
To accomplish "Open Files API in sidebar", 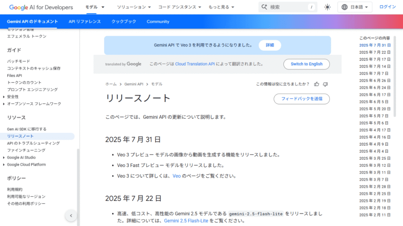I will pyautogui.click(x=15, y=75).
